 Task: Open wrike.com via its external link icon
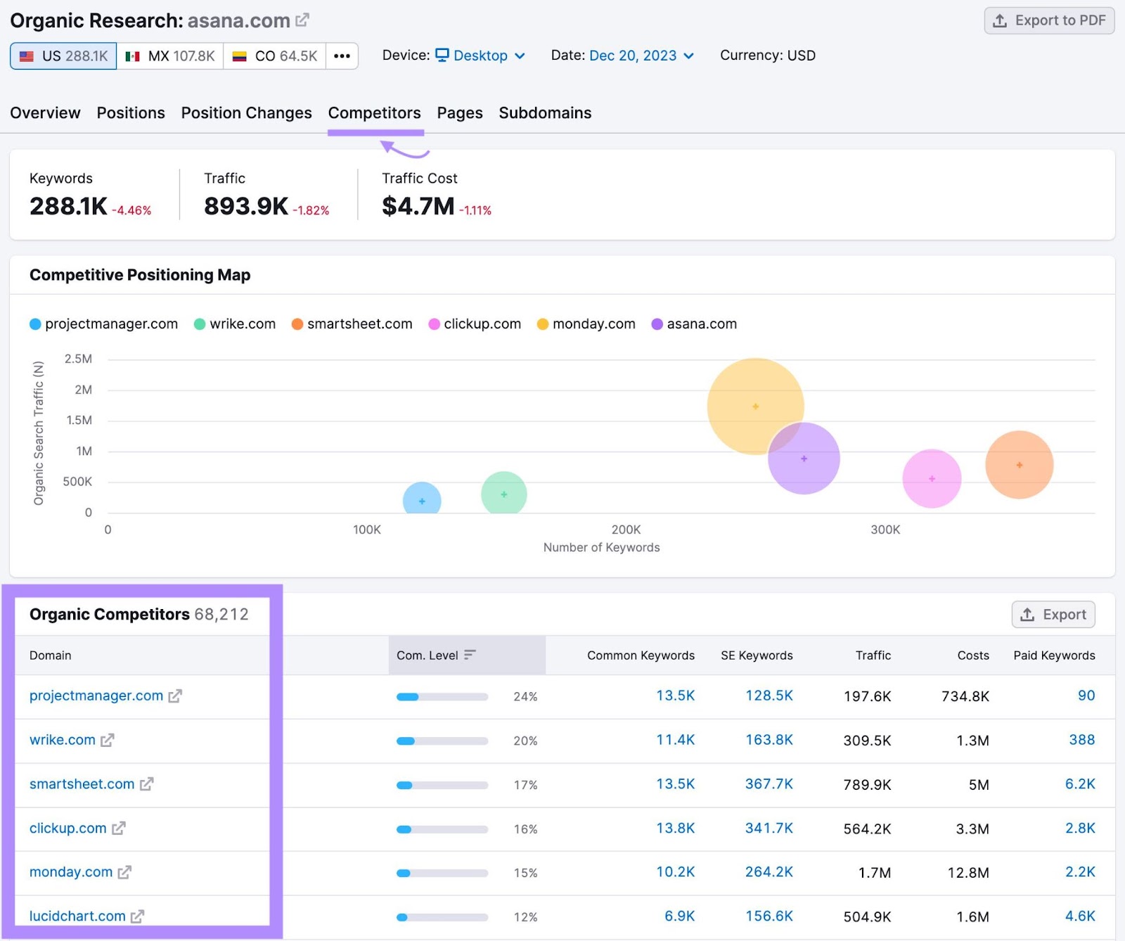pos(108,741)
